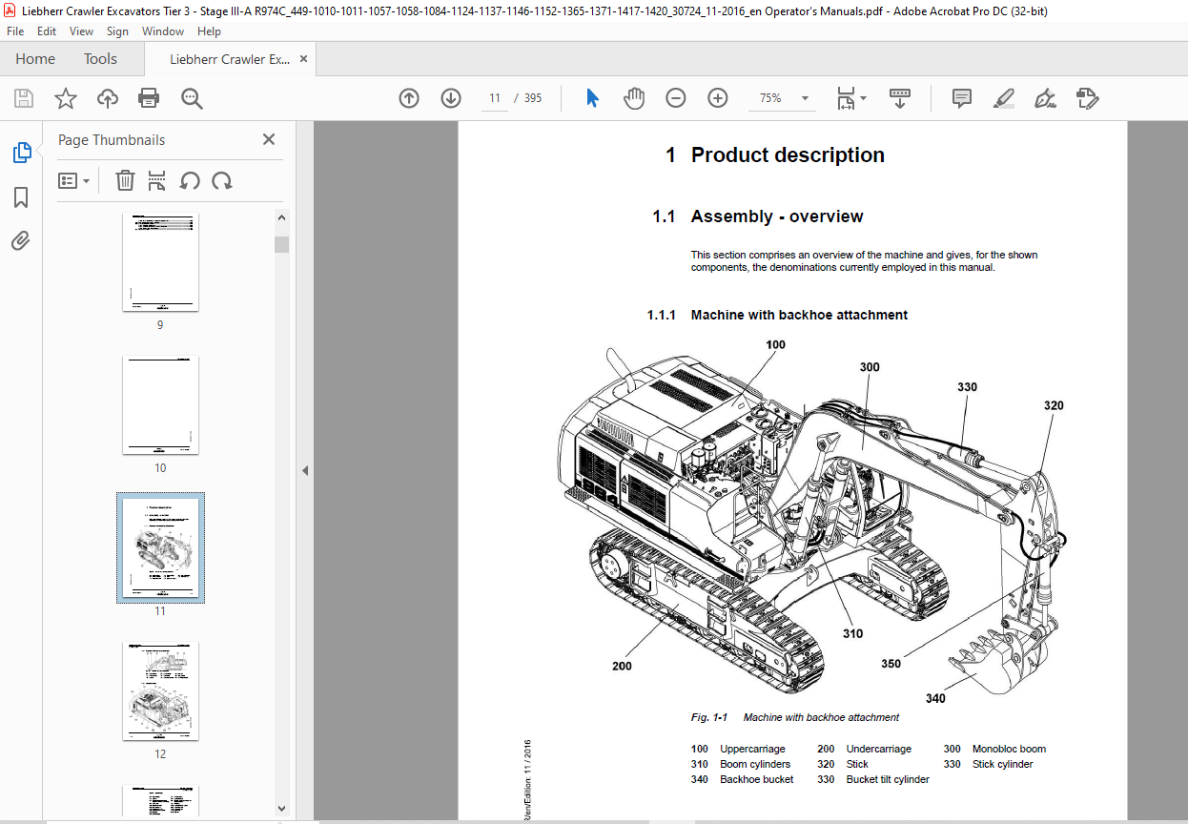Close the Page Thumbnails panel
The height and width of the screenshot is (824, 1188).
click(269, 140)
